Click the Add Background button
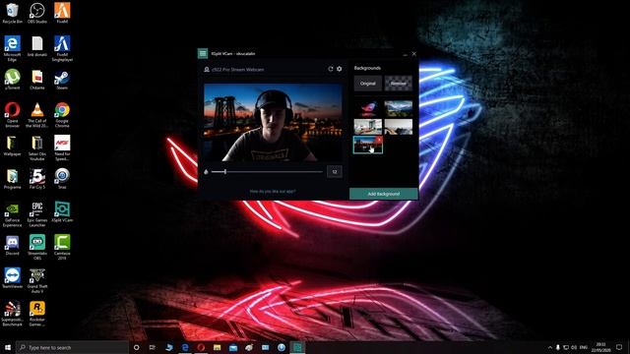This screenshot has width=630, height=354. tap(384, 194)
